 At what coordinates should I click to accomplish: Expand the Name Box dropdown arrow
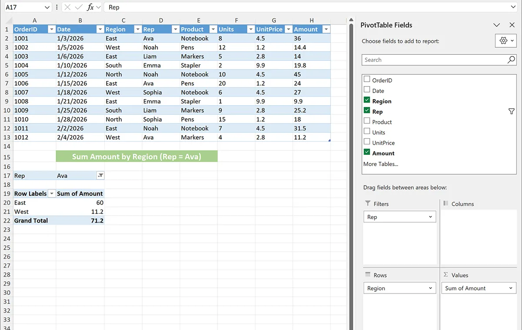pos(47,7)
